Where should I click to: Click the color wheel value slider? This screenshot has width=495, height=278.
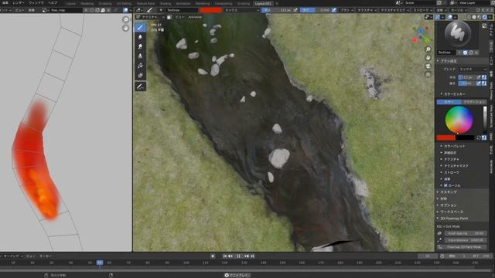pyautogui.click(x=485, y=120)
